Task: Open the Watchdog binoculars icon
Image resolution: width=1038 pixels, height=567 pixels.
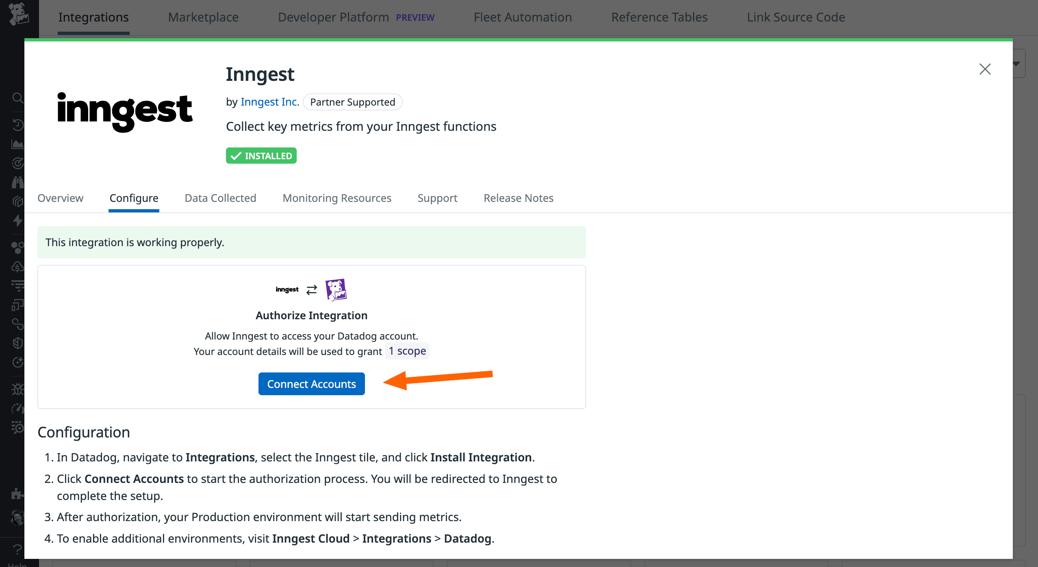Action: coord(17,182)
